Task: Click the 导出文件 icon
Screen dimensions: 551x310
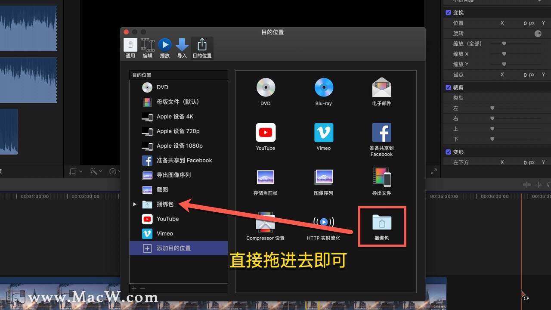Action: [381, 177]
